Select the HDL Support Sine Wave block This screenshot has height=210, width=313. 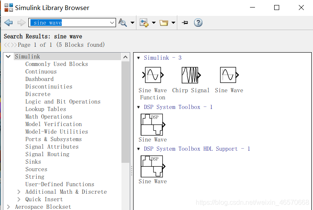pyautogui.click(x=153, y=170)
